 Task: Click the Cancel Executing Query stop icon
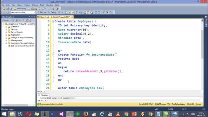(59, 12)
